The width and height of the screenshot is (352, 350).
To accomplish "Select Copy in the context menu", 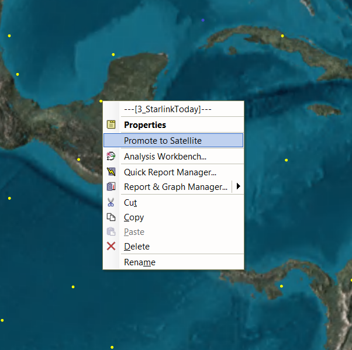I will click(x=173, y=217).
